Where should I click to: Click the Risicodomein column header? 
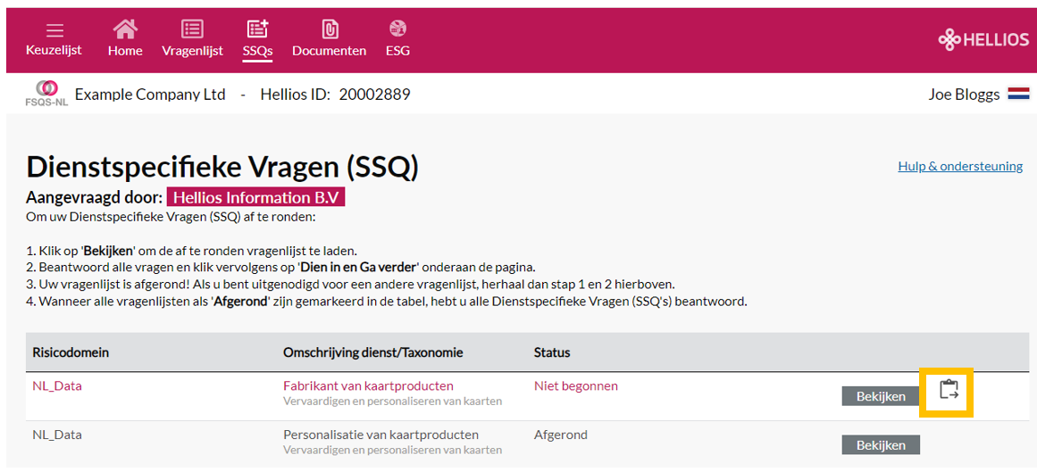[x=71, y=352]
